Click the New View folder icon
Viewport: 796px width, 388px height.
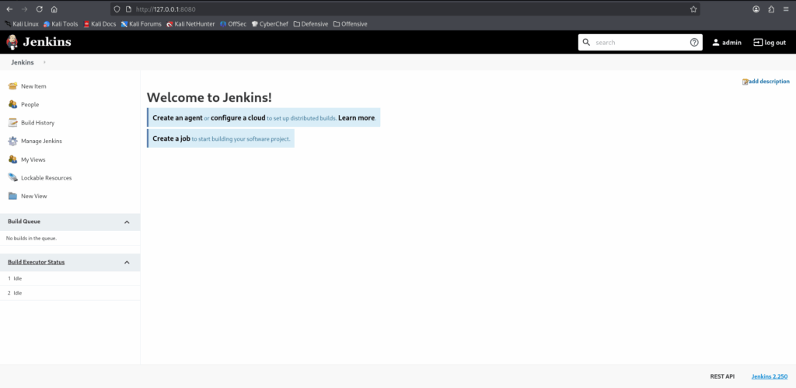click(x=12, y=196)
